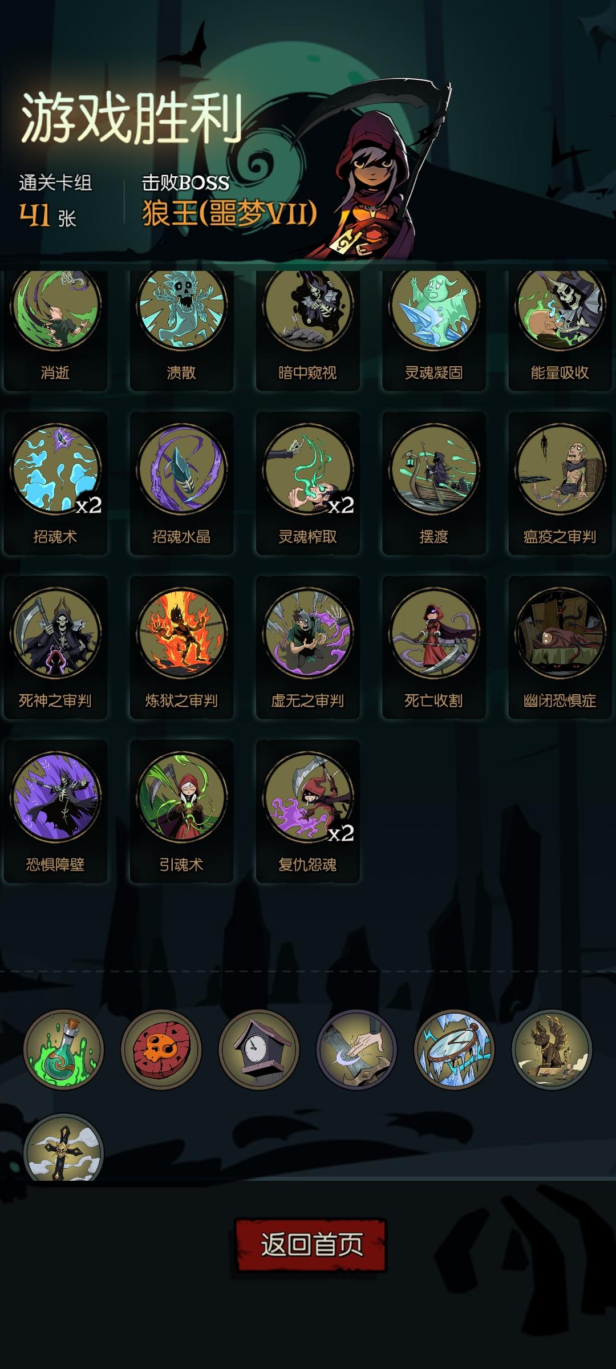Open the 能量吸收 card
616x1369 pixels.
[560, 330]
